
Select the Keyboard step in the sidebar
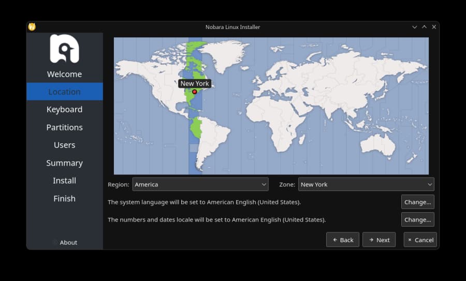65,109
